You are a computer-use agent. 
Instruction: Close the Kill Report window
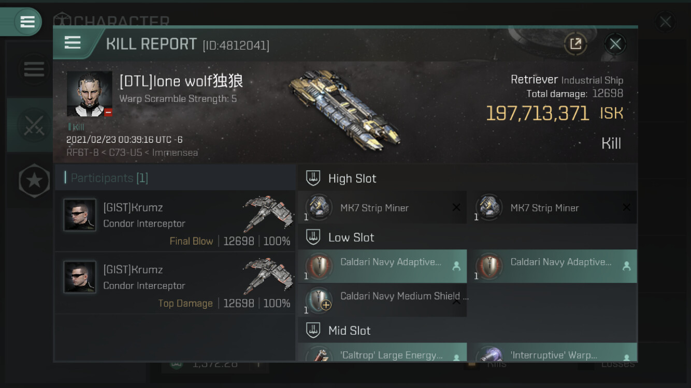click(615, 44)
